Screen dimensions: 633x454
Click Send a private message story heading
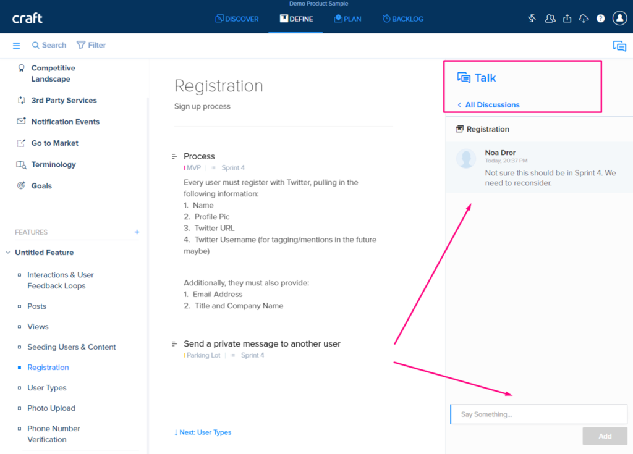(x=262, y=344)
